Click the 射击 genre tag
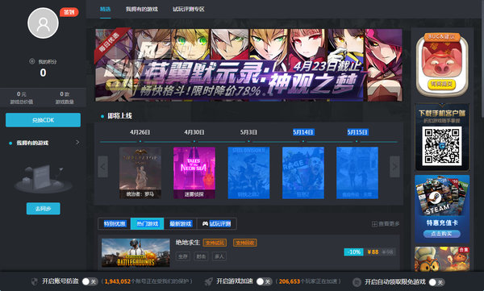Screen dimensions: 484x291 coord(201,256)
